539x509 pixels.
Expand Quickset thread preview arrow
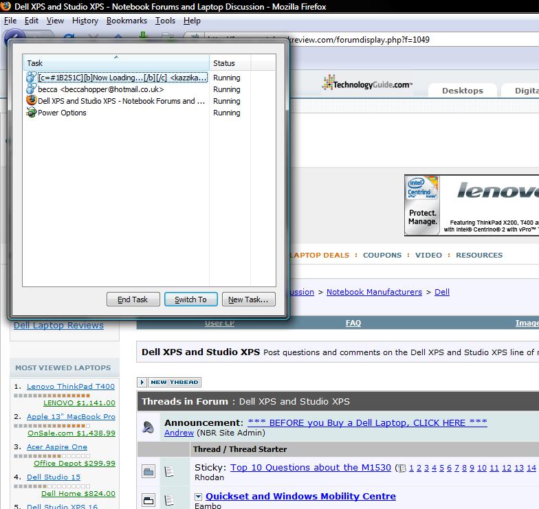point(198,497)
